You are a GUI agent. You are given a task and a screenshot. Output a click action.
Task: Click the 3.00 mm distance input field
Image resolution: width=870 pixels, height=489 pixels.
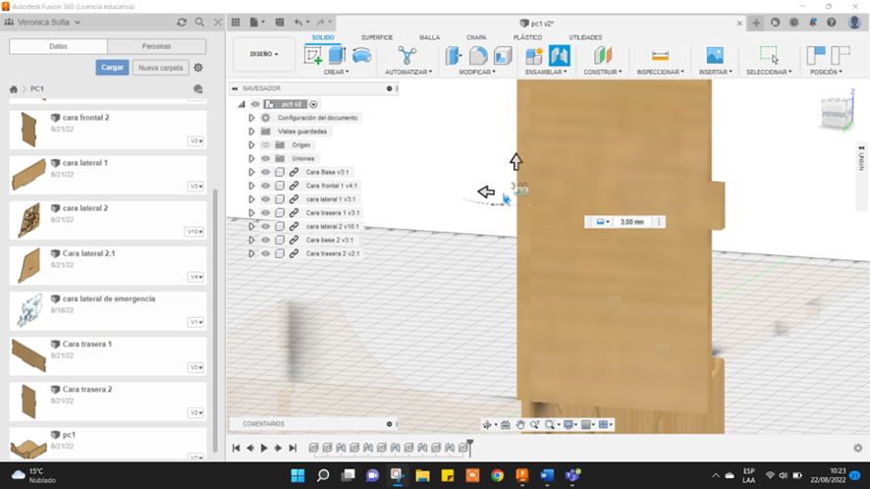click(x=632, y=222)
